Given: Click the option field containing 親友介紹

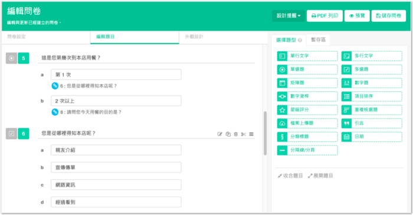Looking at the screenshot, I should click(x=116, y=150).
